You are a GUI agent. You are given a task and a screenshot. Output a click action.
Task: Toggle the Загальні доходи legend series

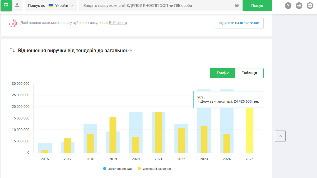click(x=117, y=169)
